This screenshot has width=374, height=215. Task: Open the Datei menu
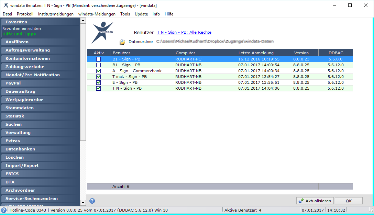pos(8,14)
